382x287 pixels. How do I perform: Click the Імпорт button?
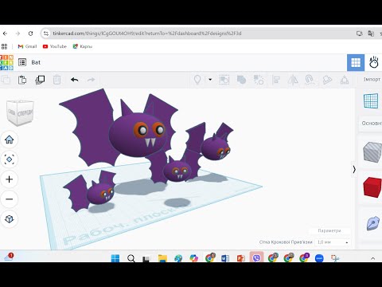tap(372, 79)
